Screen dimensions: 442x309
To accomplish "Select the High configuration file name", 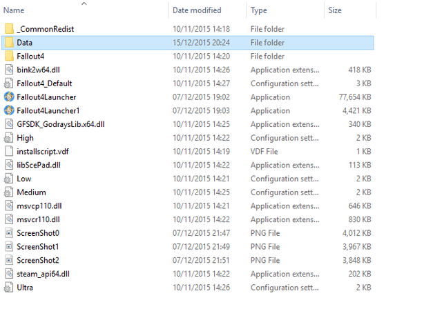I will pos(25,138).
